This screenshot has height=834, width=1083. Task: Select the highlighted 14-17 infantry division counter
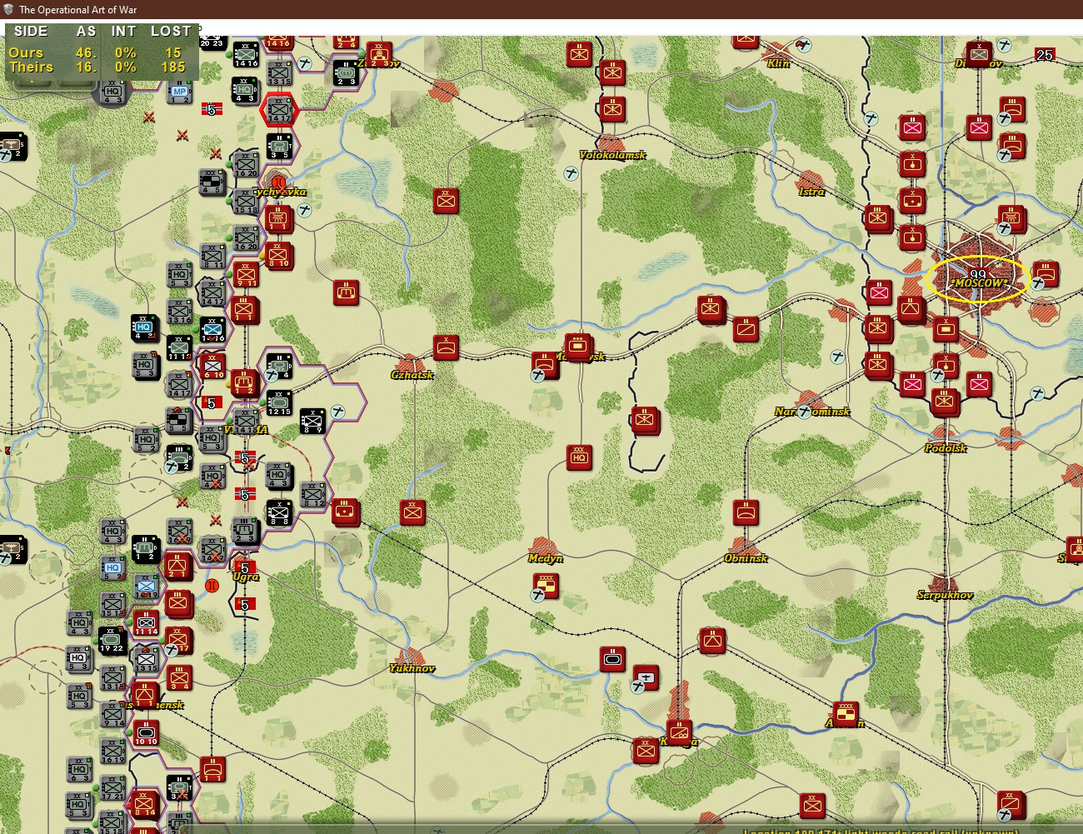(x=279, y=109)
